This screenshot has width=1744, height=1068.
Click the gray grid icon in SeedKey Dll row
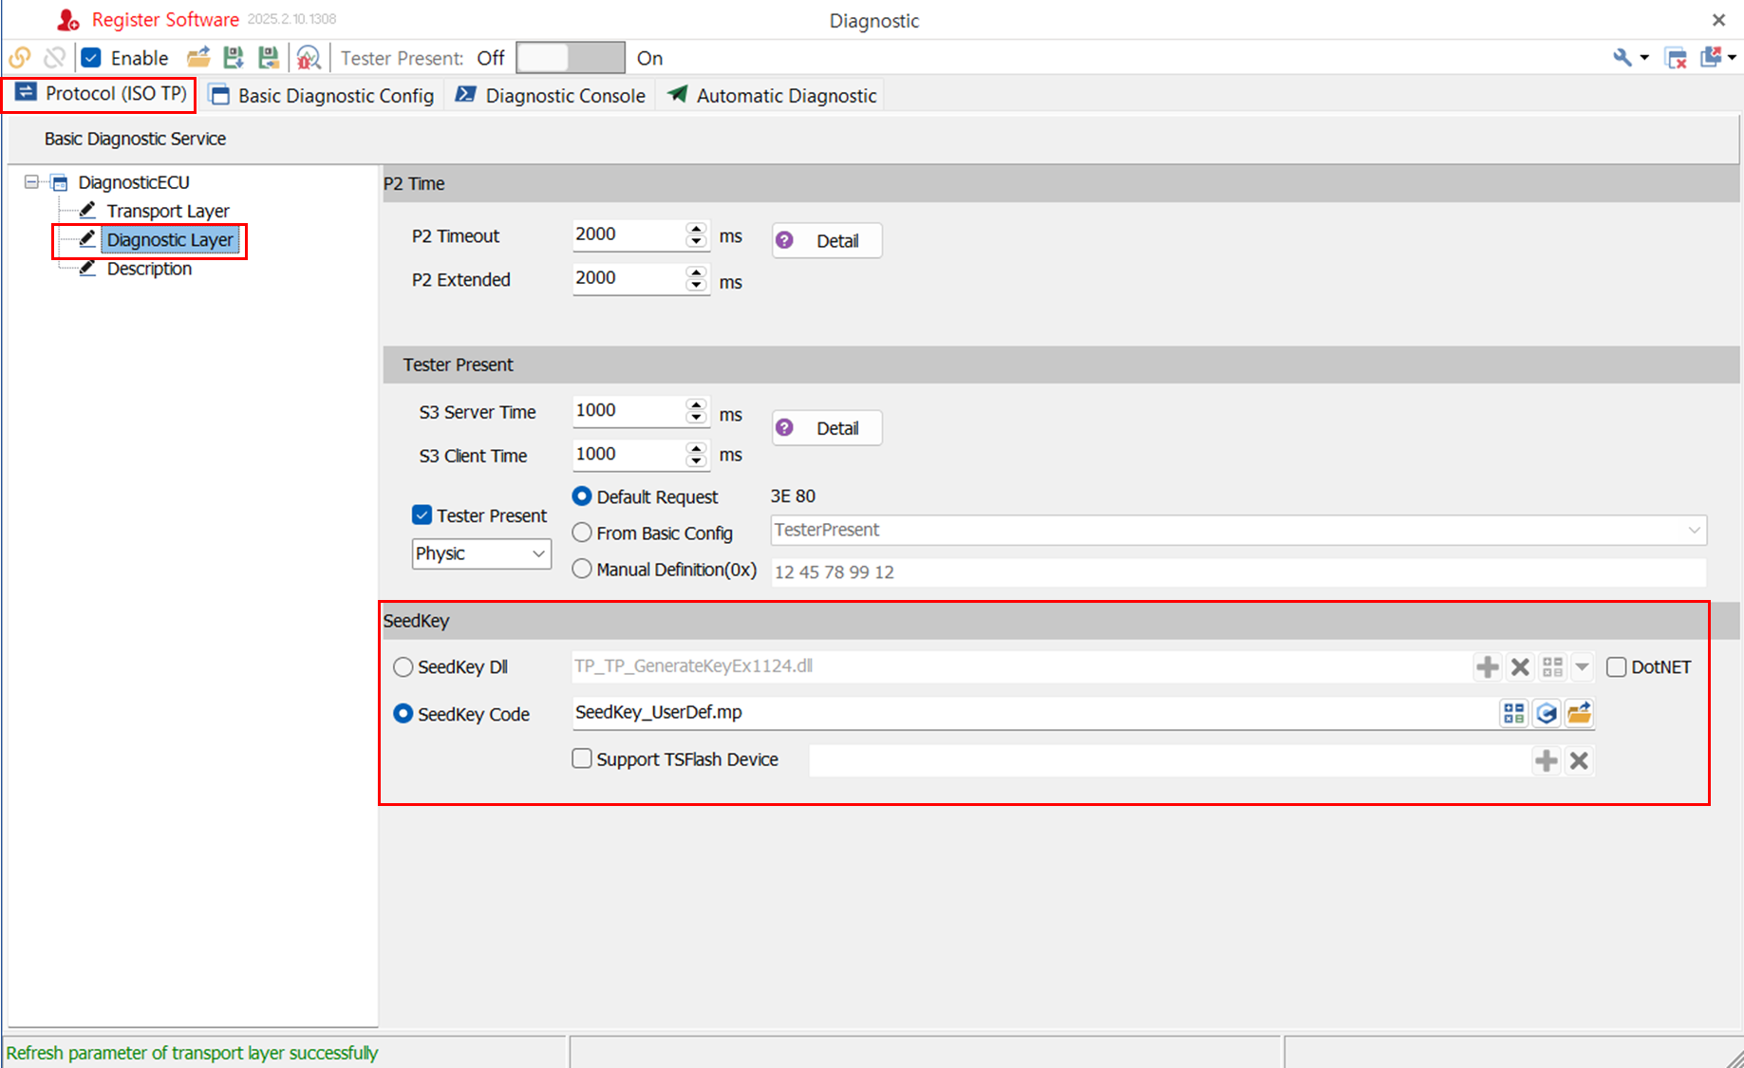click(x=1552, y=667)
